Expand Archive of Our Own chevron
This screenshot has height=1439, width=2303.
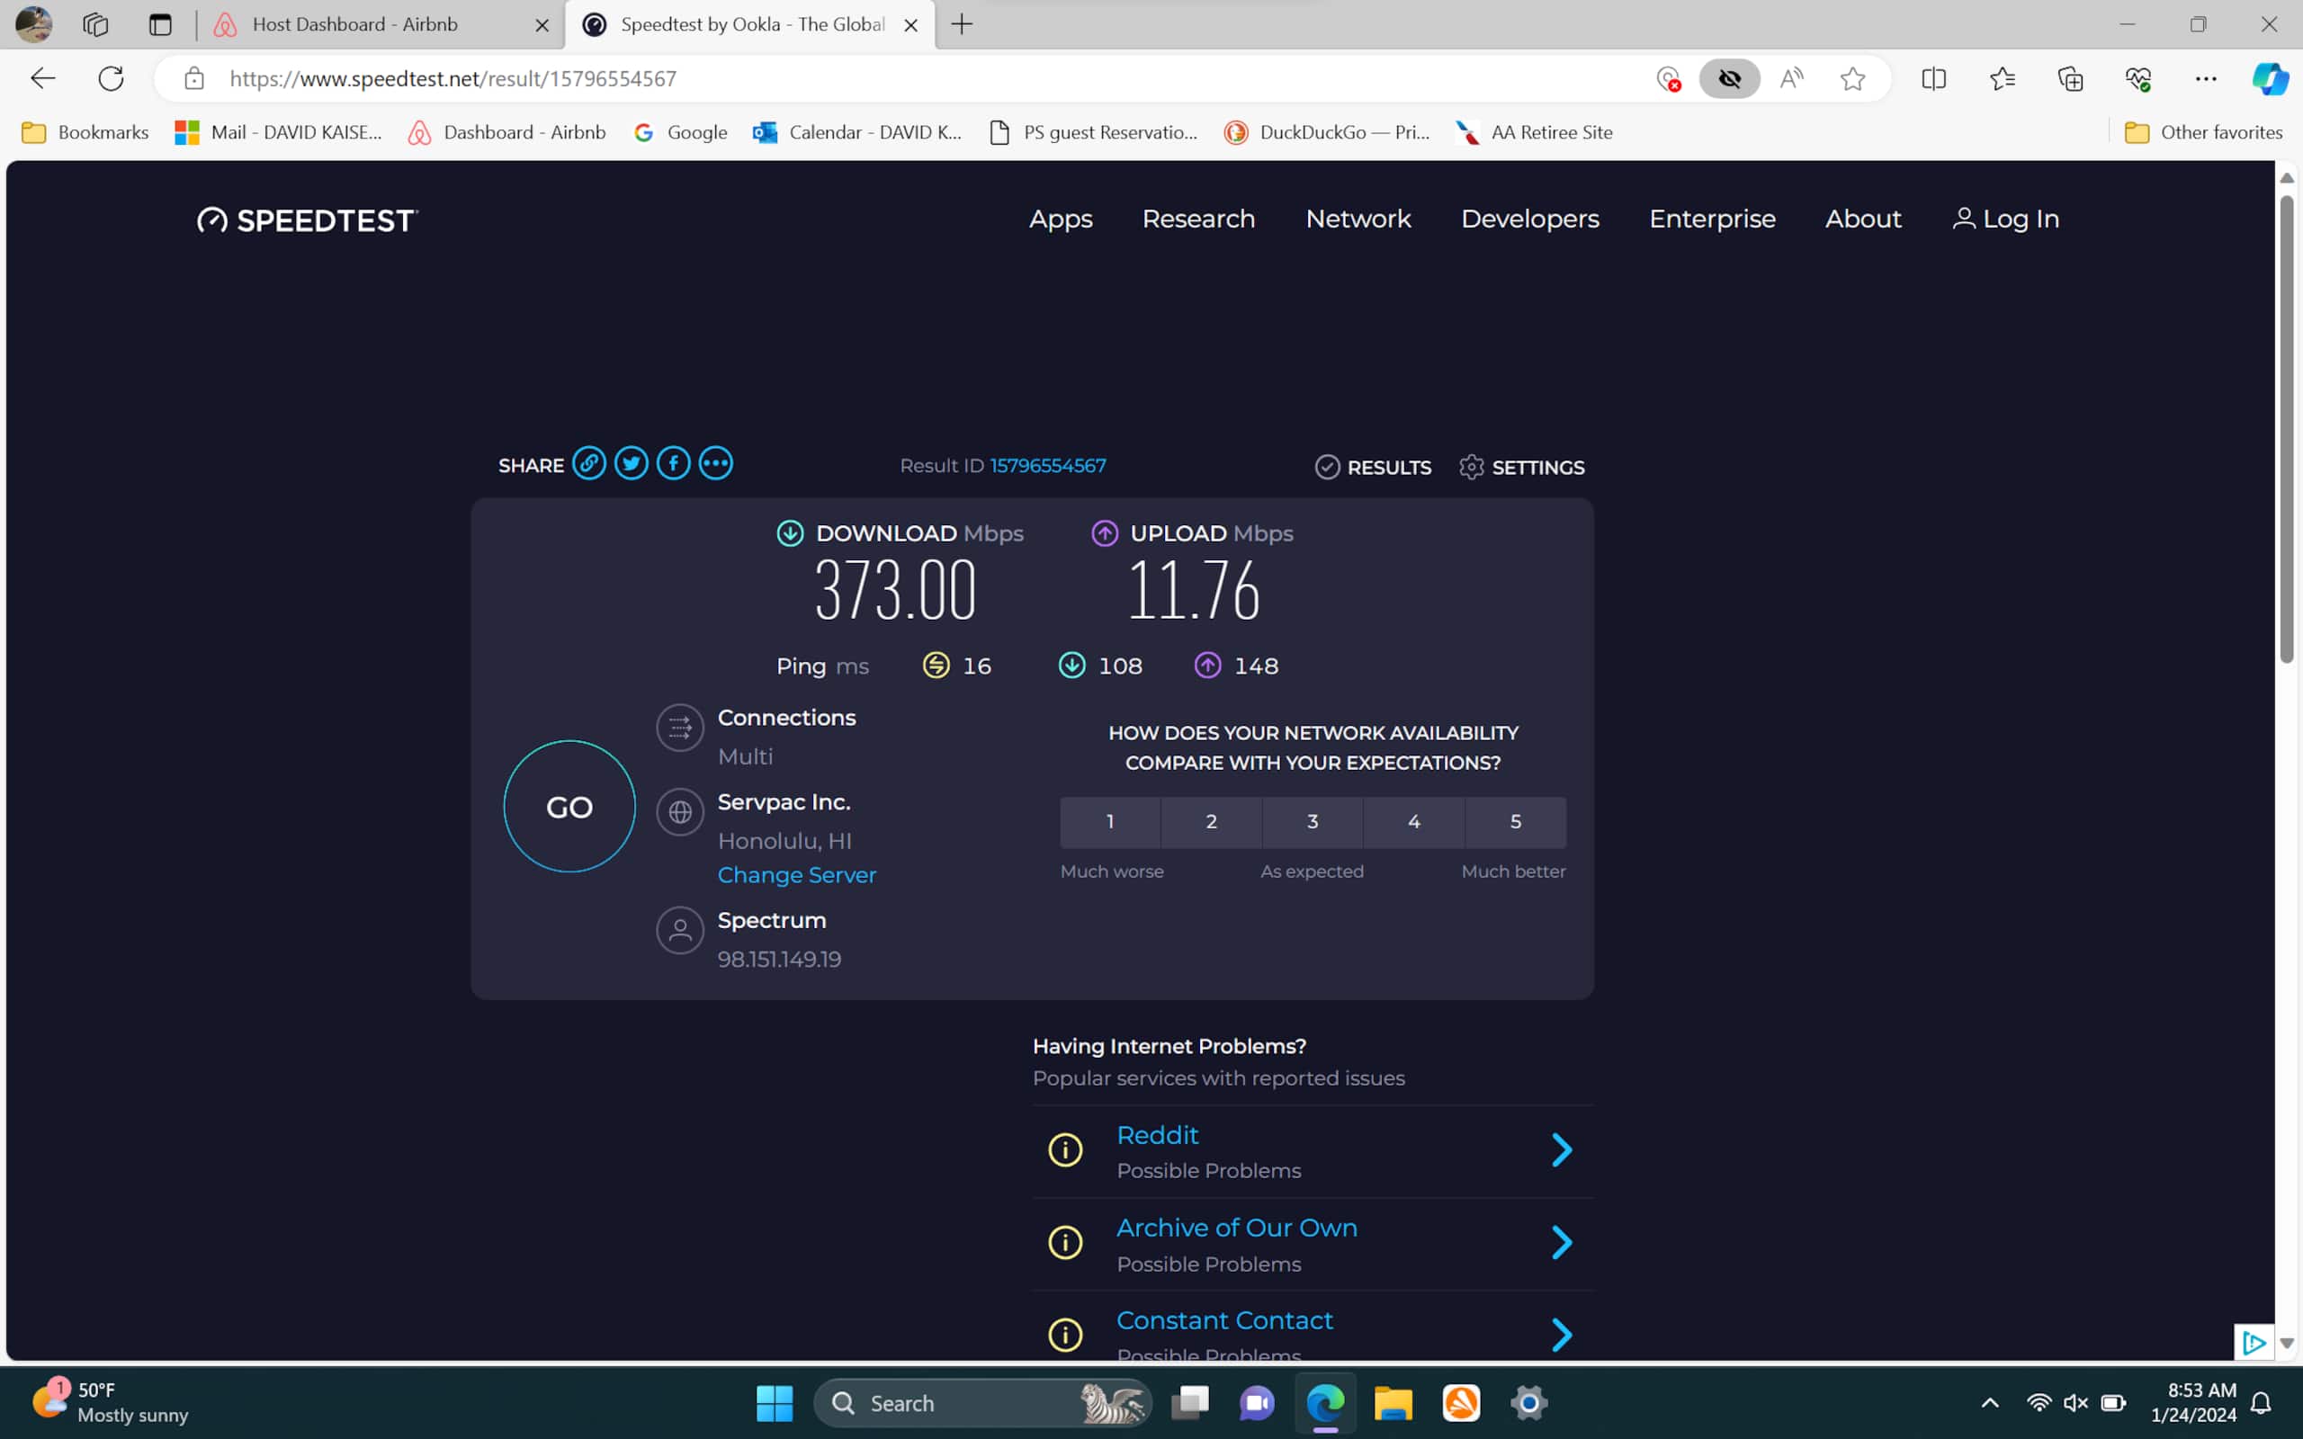(x=1562, y=1242)
